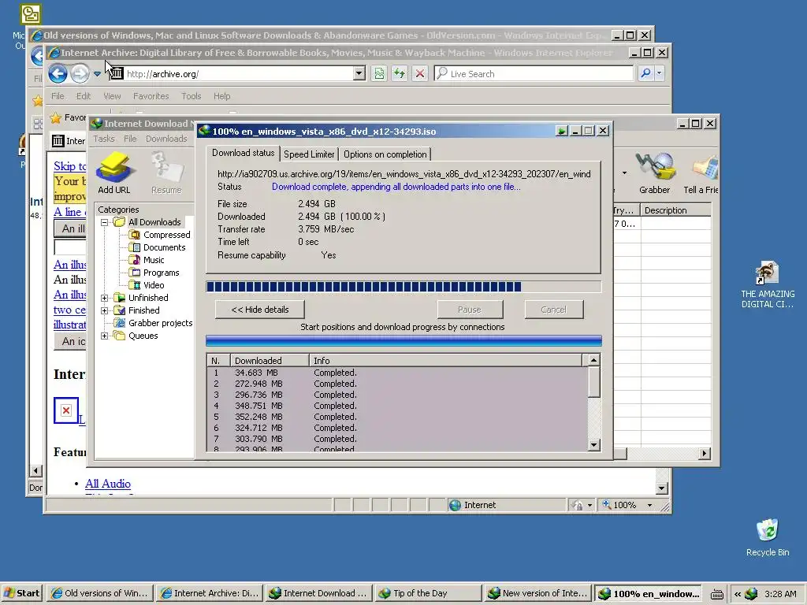
Task: Click scroll down arrow in connections list
Action: [x=593, y=445]
